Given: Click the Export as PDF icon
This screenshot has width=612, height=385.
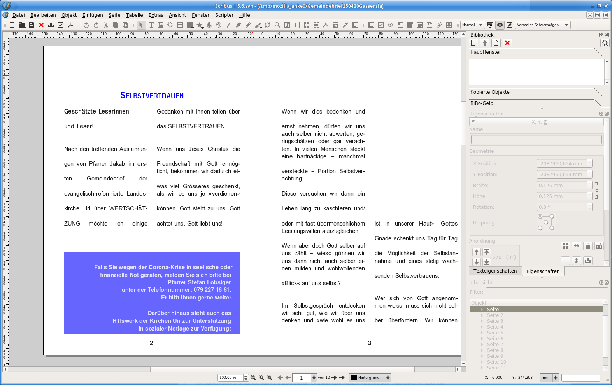Looking at the screenshot, I should click(x=70, y=25).
